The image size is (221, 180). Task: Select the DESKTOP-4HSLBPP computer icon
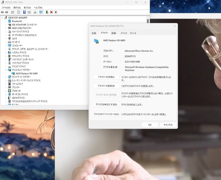tap(6, 17)
